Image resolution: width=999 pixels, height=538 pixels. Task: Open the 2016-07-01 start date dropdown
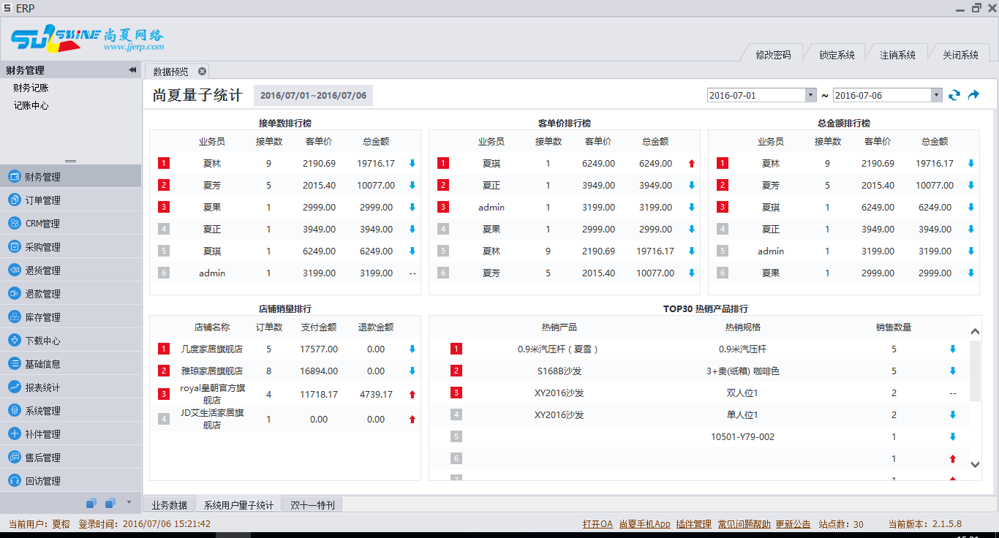[810, 95]
